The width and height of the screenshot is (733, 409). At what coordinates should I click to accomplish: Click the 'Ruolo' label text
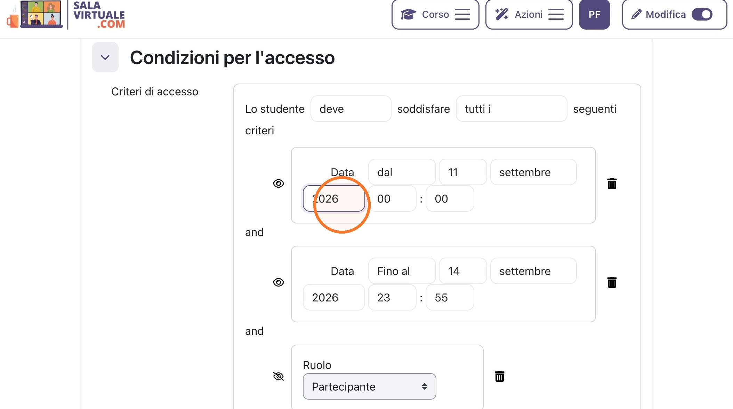click(317, 365)
